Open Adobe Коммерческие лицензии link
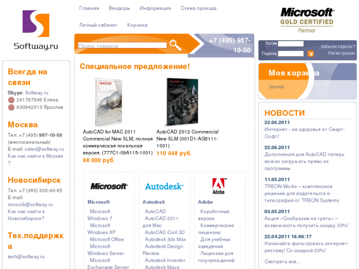Viewport: 359px width, 269px height. [216, 229]
